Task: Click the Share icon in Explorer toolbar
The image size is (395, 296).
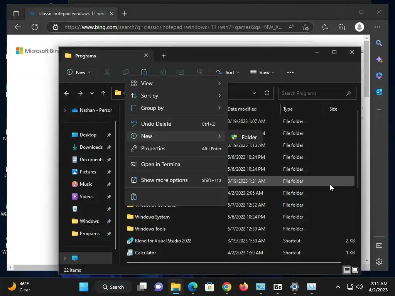Action: [181, 72]
